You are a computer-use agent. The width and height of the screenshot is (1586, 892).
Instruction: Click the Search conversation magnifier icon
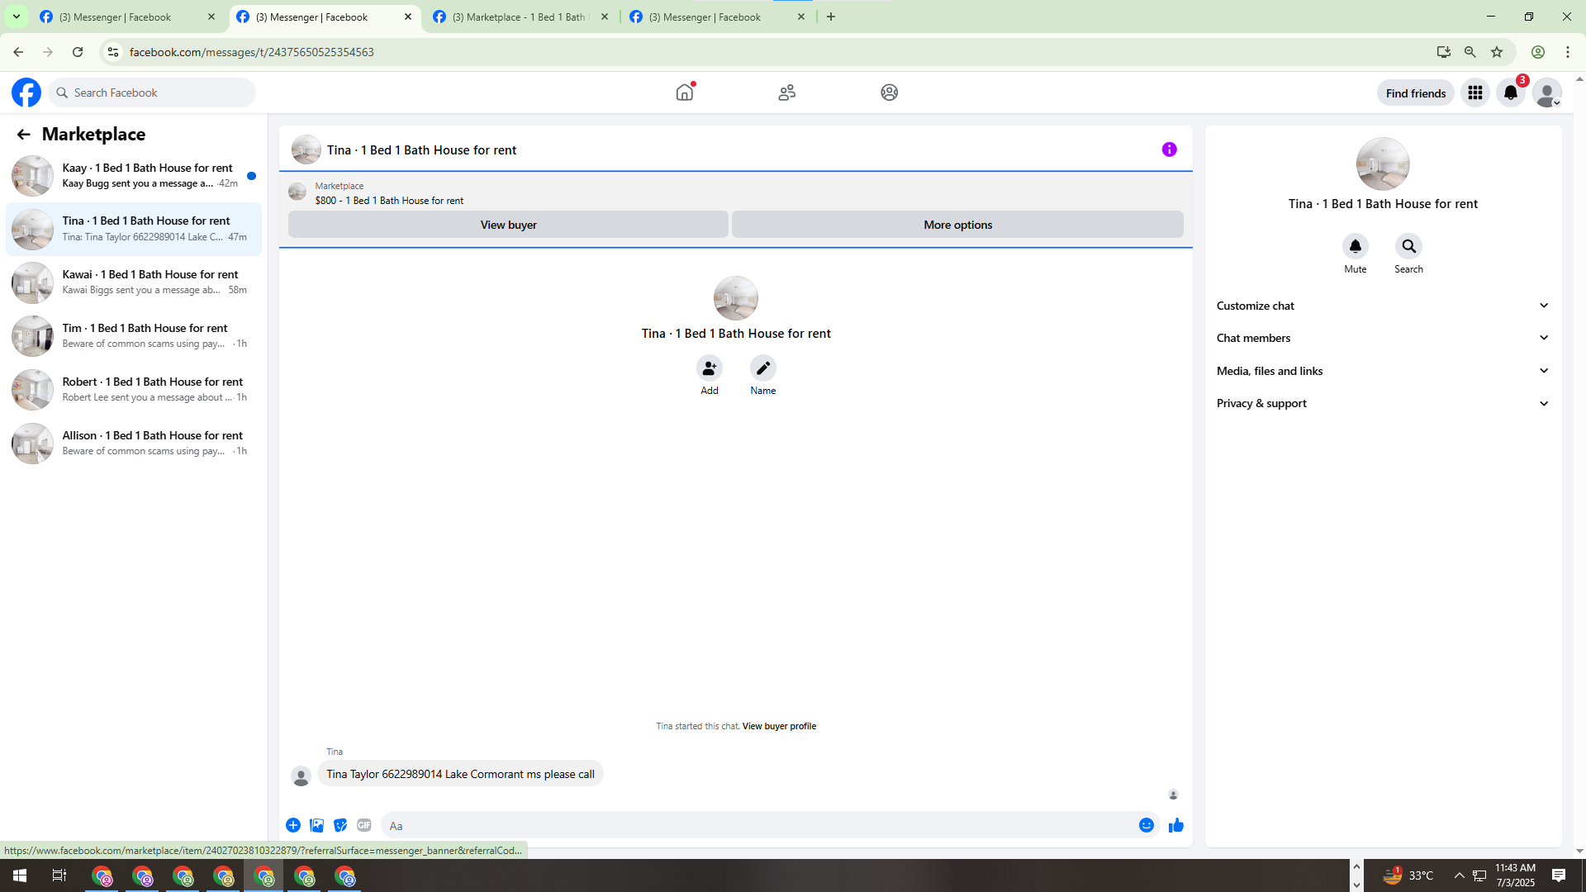coord(1408,247)
